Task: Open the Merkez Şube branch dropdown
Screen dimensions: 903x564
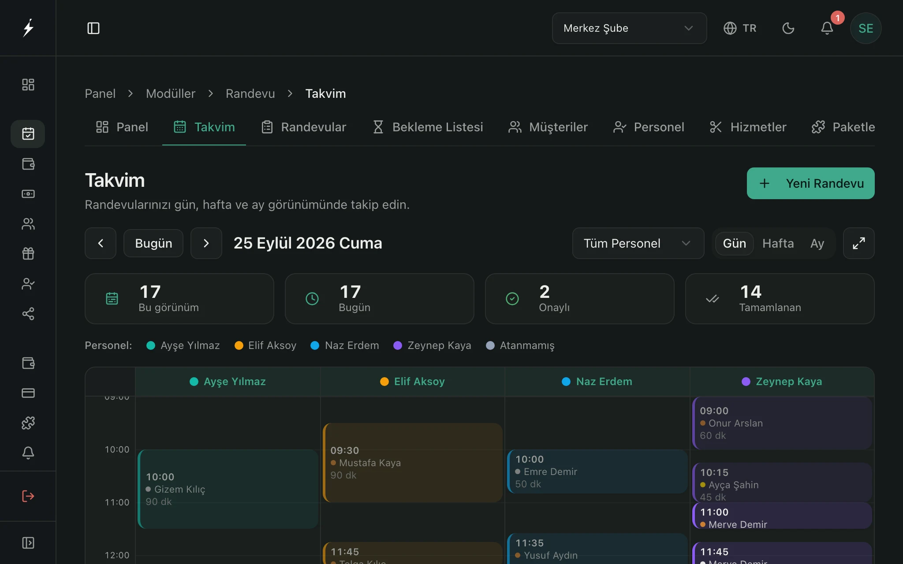Action: tap(629, 28)
